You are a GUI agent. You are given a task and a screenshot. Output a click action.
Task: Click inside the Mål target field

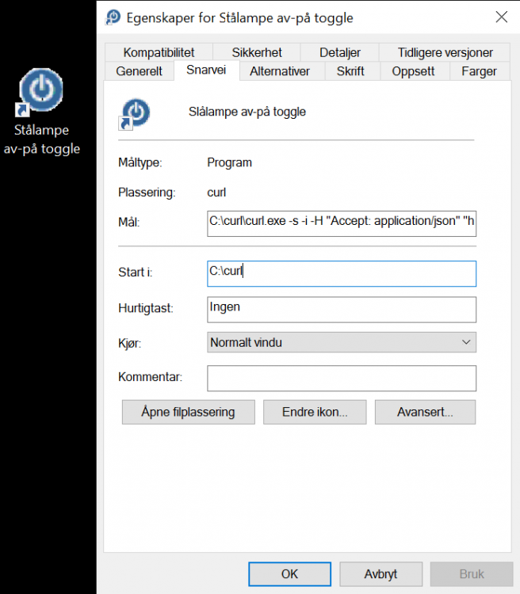341,224
